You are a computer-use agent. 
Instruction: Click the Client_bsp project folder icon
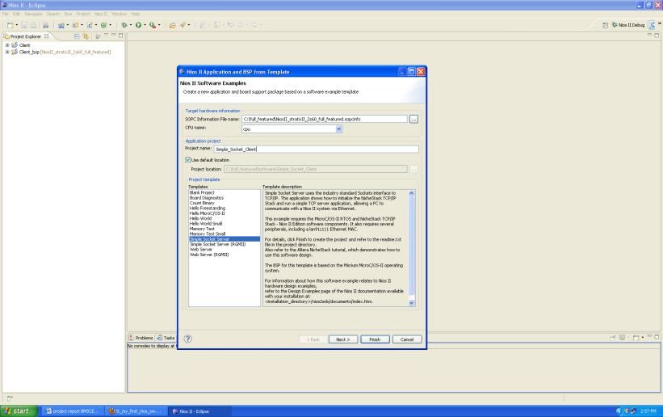pos(15,52)
